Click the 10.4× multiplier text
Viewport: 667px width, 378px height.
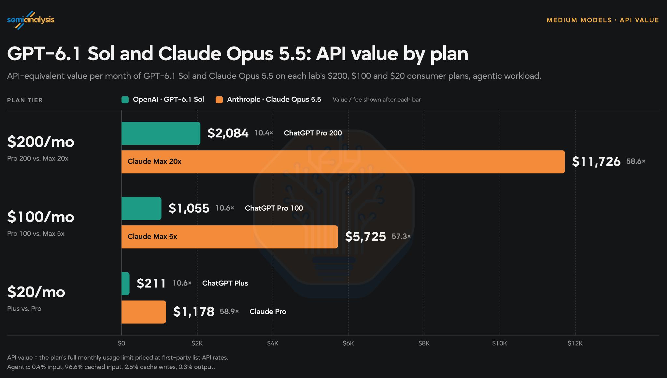264,133
